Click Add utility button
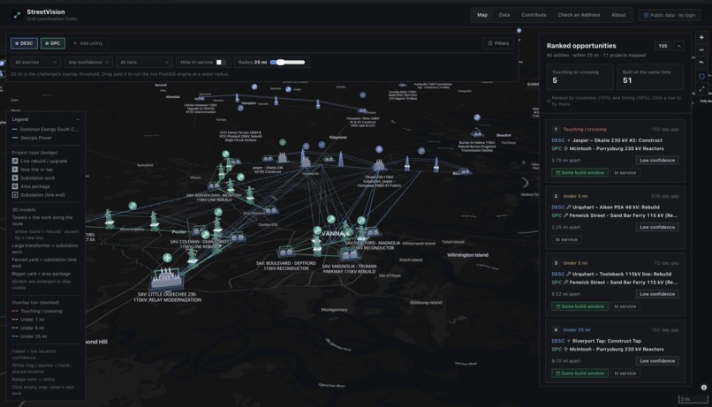This screenshot has height=407, width=712. (88, 43)
